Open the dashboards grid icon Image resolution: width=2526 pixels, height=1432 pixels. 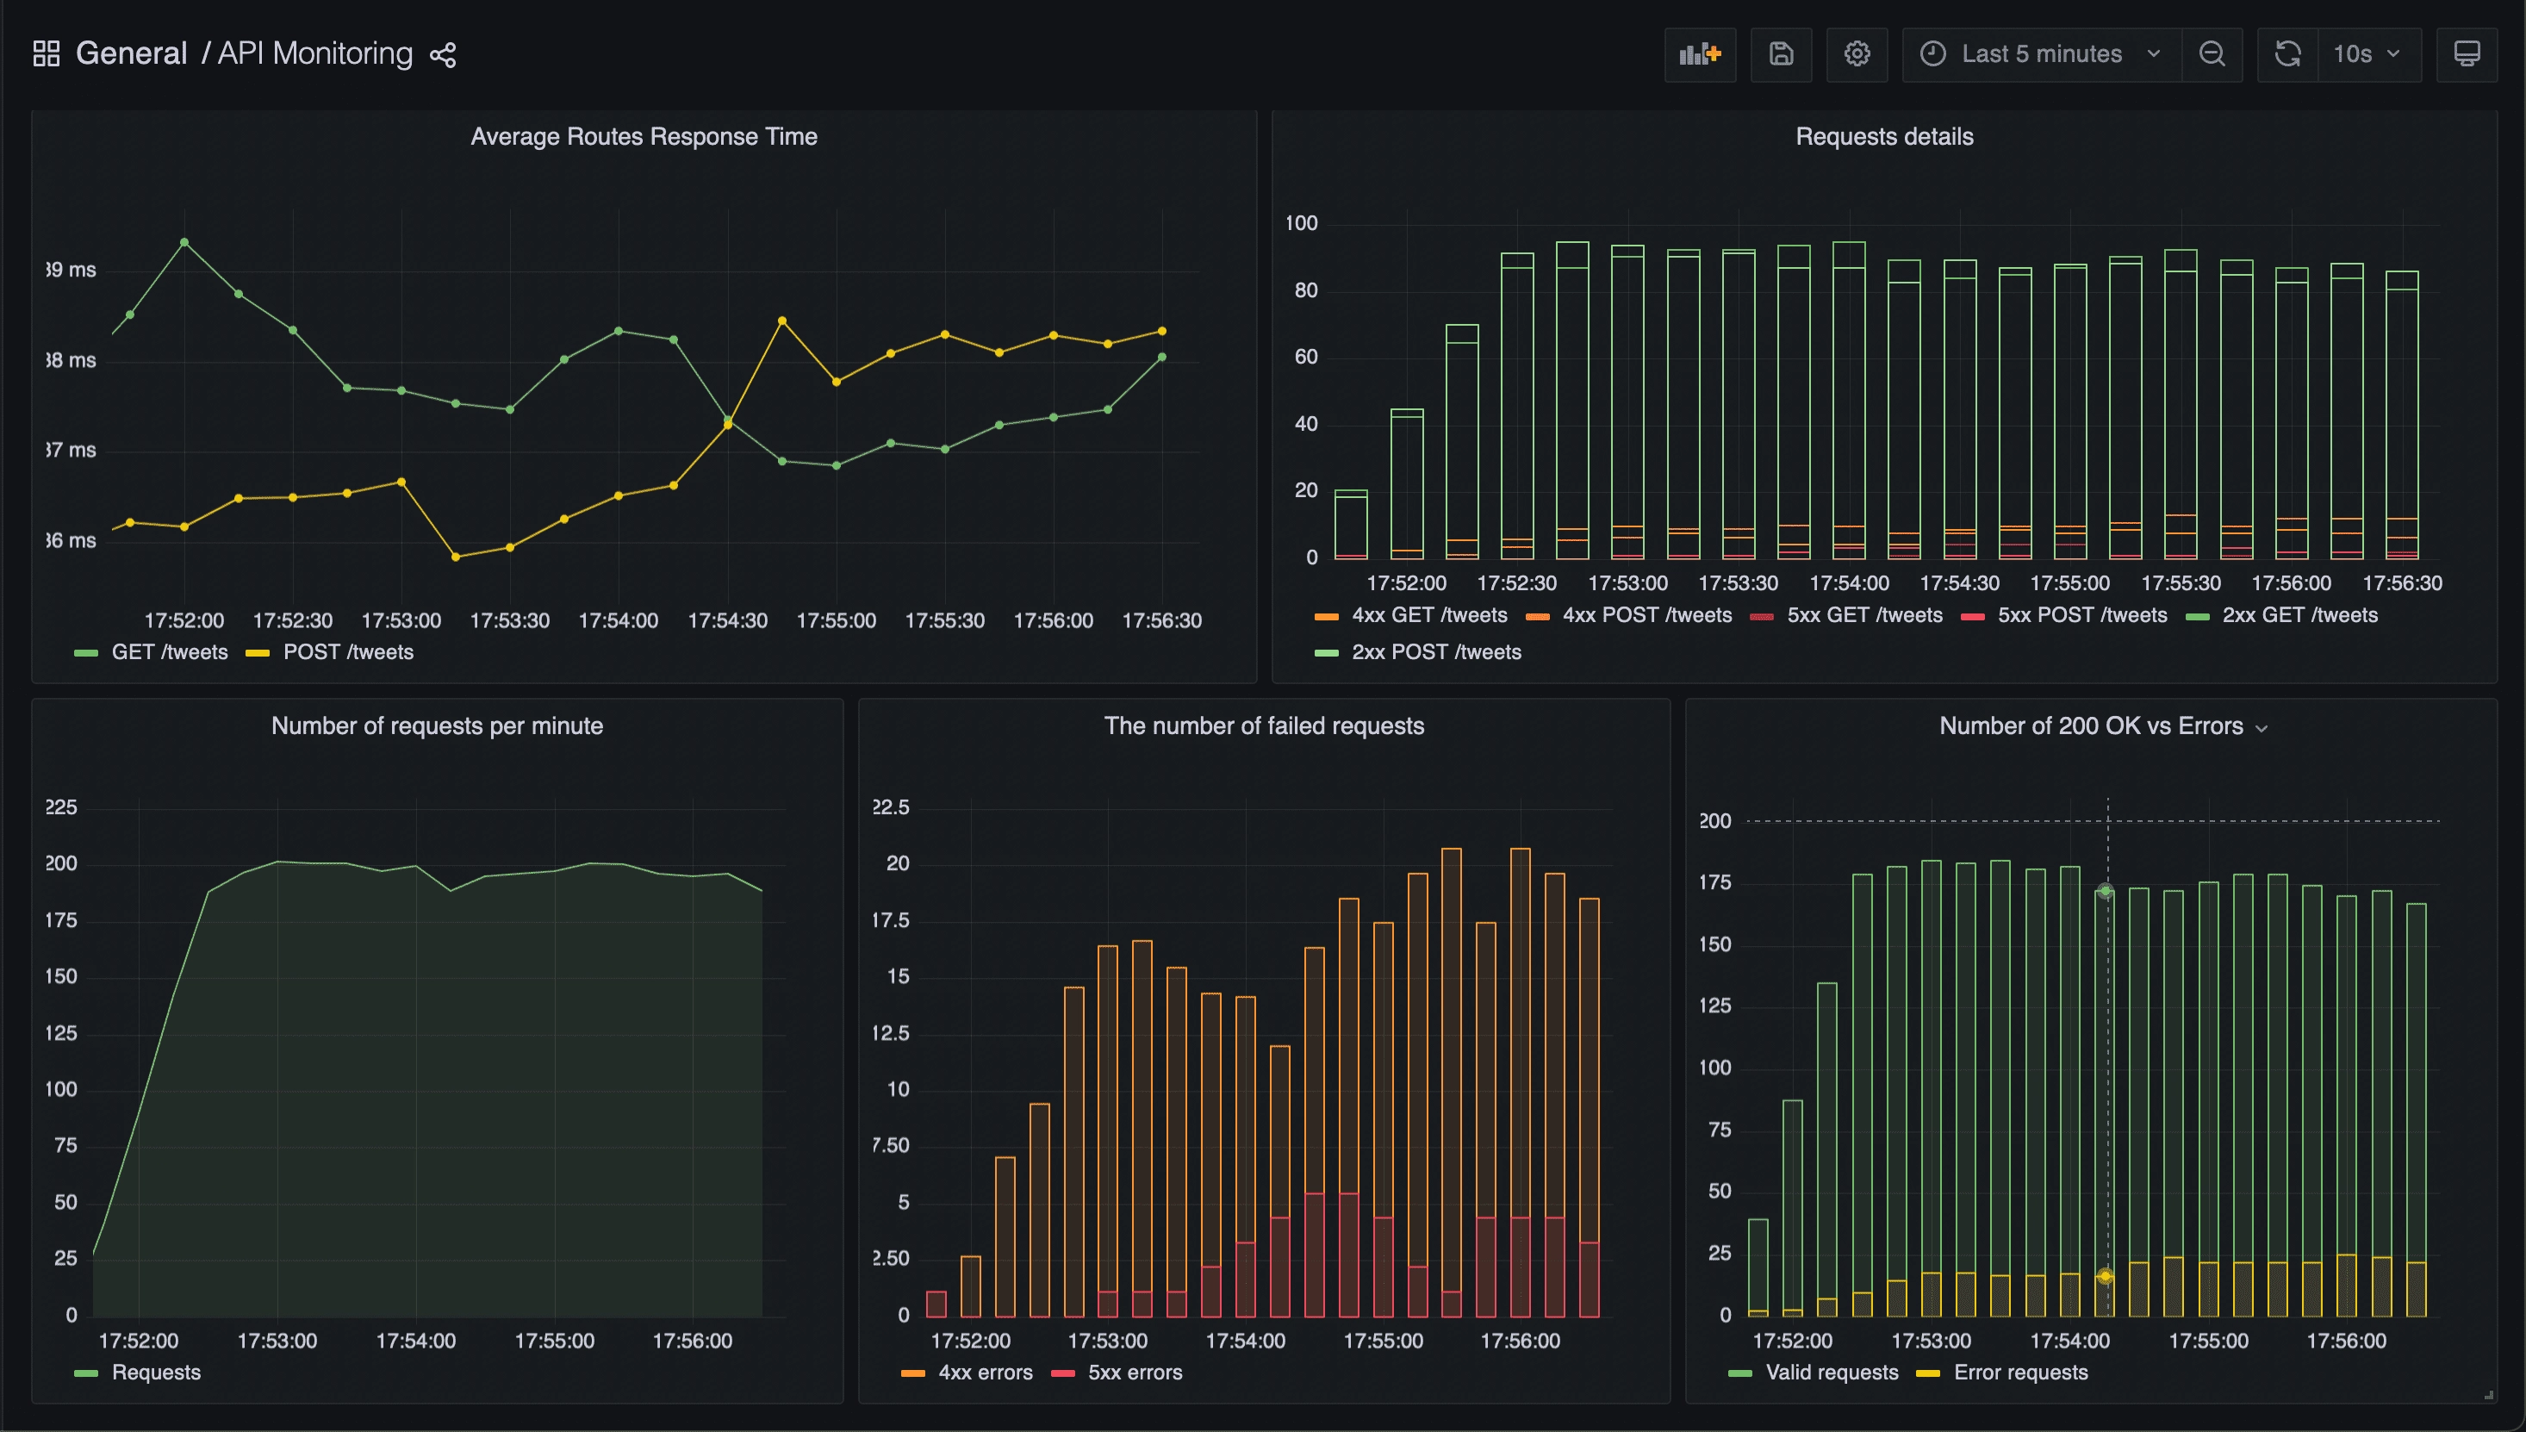[x=47, y=53]
